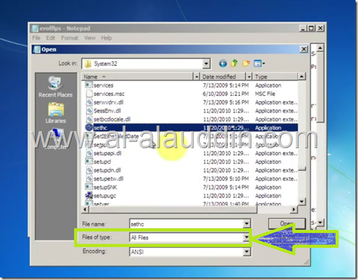Screen dimensions: 358x280
Task: Select the serwvdrv.dll file icon
Action: pos(89,102)
